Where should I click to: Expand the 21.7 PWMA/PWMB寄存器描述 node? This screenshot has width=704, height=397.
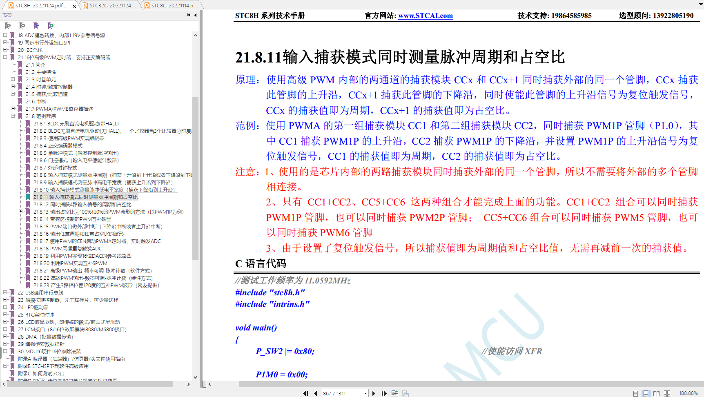coord(13,109)
